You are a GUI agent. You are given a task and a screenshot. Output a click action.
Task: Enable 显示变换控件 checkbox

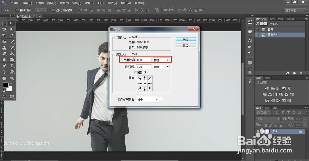(53, 10)
